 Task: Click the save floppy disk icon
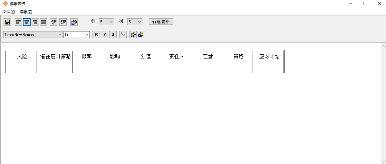click(7, 22)
